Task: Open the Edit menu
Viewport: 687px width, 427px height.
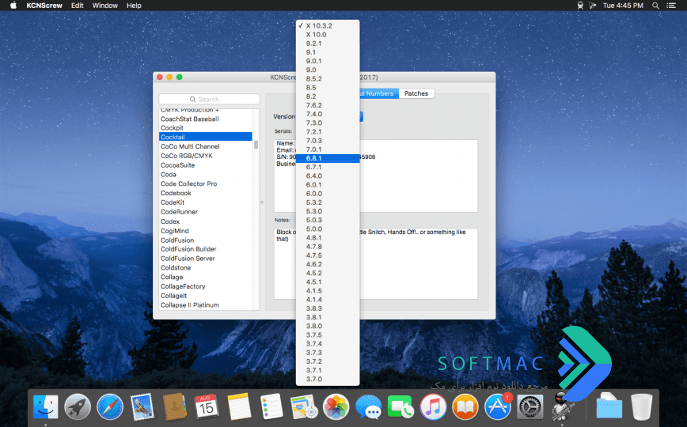Action: click(77, 6)
